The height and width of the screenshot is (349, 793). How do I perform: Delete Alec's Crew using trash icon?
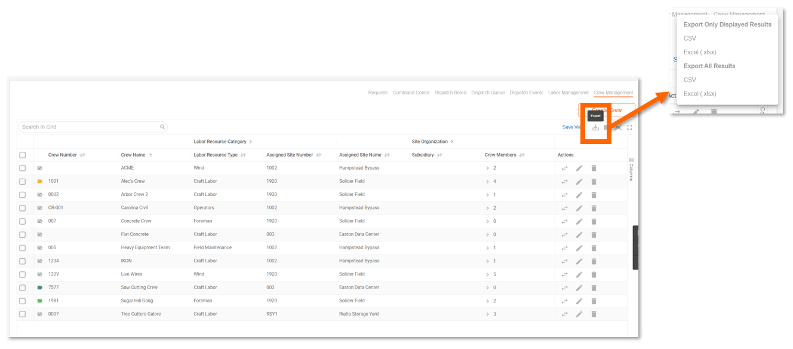pos(594,181)
